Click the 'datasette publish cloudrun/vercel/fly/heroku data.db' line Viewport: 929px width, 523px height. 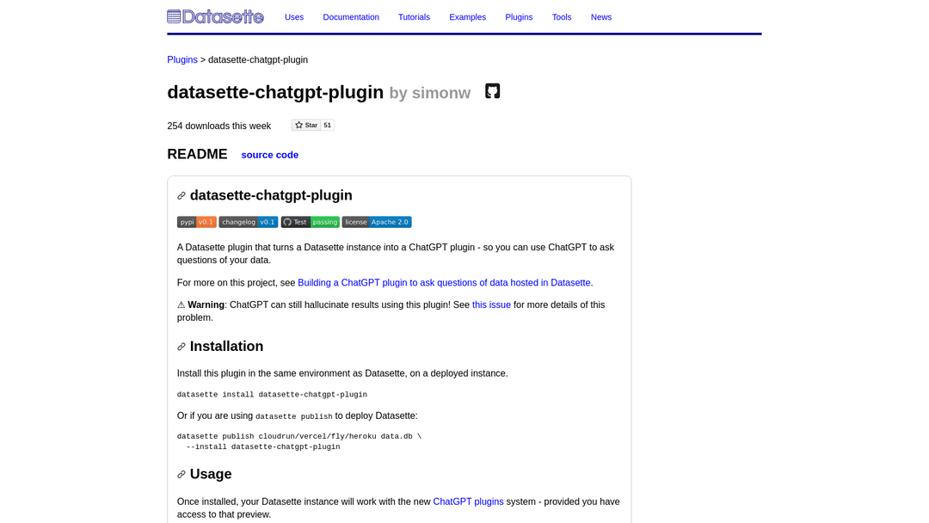(299, 436)
